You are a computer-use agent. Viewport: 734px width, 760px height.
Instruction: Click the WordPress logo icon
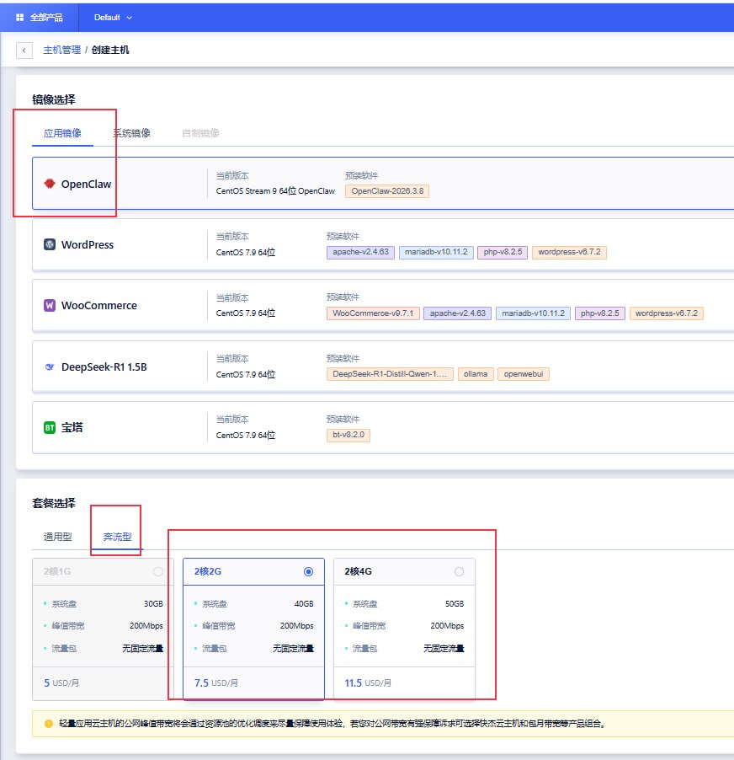click(50, 244)
